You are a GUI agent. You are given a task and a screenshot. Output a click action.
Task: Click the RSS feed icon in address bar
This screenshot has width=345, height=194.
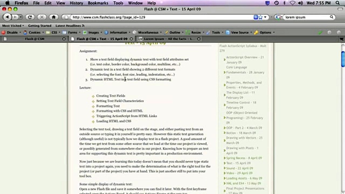point(256,17)
